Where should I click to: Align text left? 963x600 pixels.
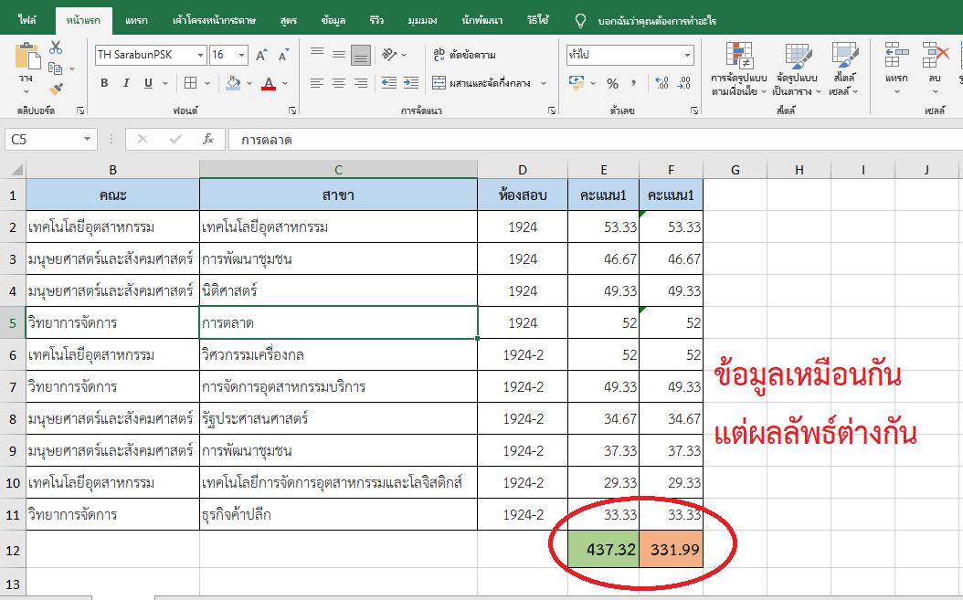click(317, 83)
